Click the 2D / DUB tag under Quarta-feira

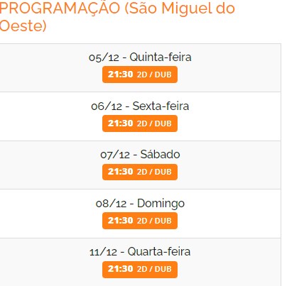coord(154,269)
